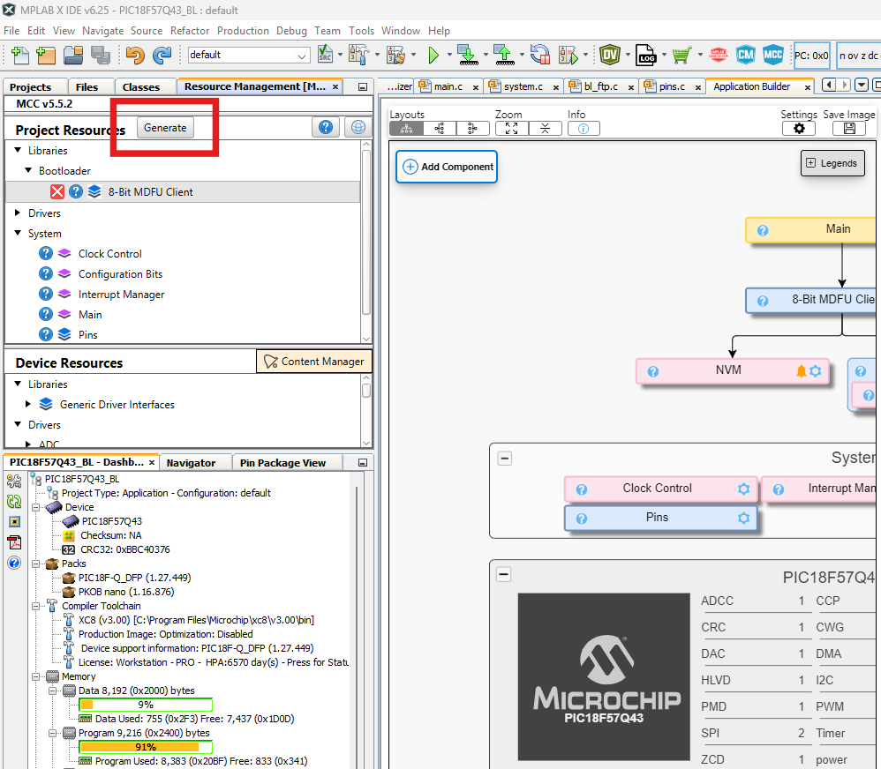
Task: Click the NVM notification bell icon
Action: click(x=801, y=371)
